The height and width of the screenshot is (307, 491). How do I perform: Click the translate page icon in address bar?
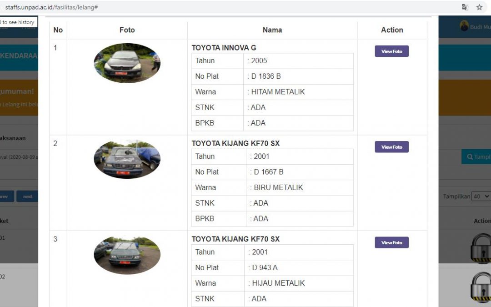465,7
